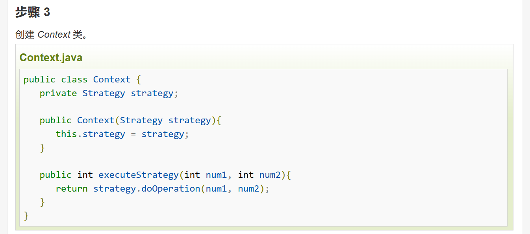Click the "class" keyword in the code
The image size is (530, 234).
pos(74,80)
